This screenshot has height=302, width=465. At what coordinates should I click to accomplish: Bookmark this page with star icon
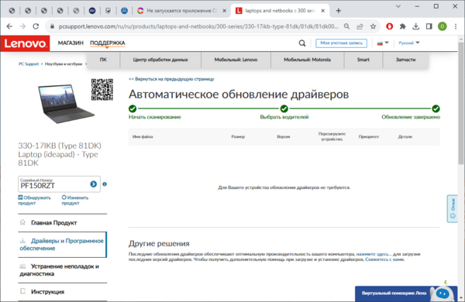point(373,26)
